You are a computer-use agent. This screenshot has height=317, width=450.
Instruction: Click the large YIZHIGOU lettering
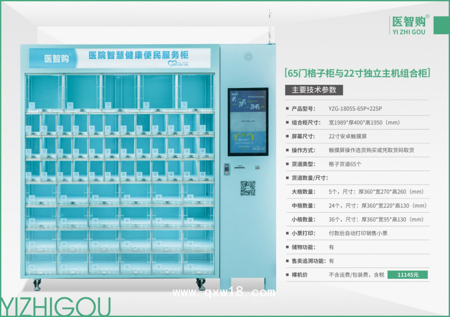[x=55, y=307]
